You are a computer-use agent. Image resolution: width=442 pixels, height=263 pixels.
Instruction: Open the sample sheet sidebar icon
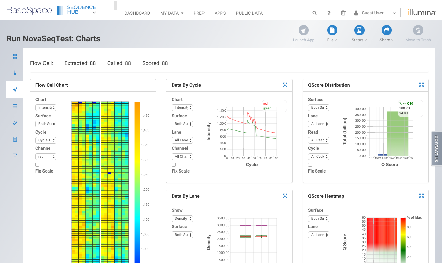15,139
